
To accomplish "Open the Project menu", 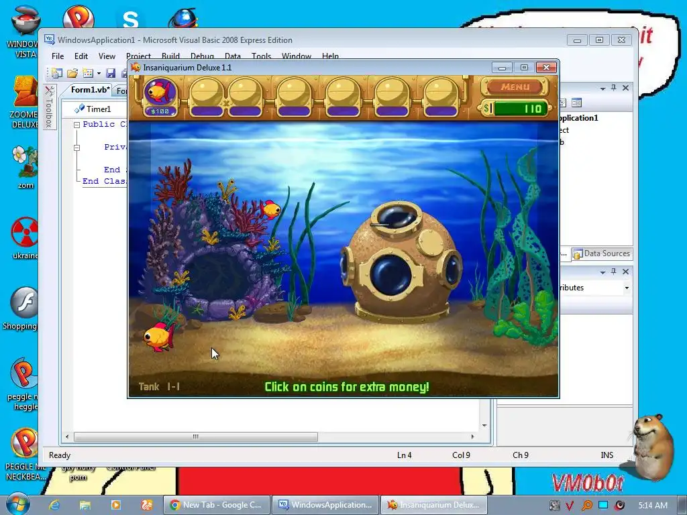I will click(x=138, y=56).
